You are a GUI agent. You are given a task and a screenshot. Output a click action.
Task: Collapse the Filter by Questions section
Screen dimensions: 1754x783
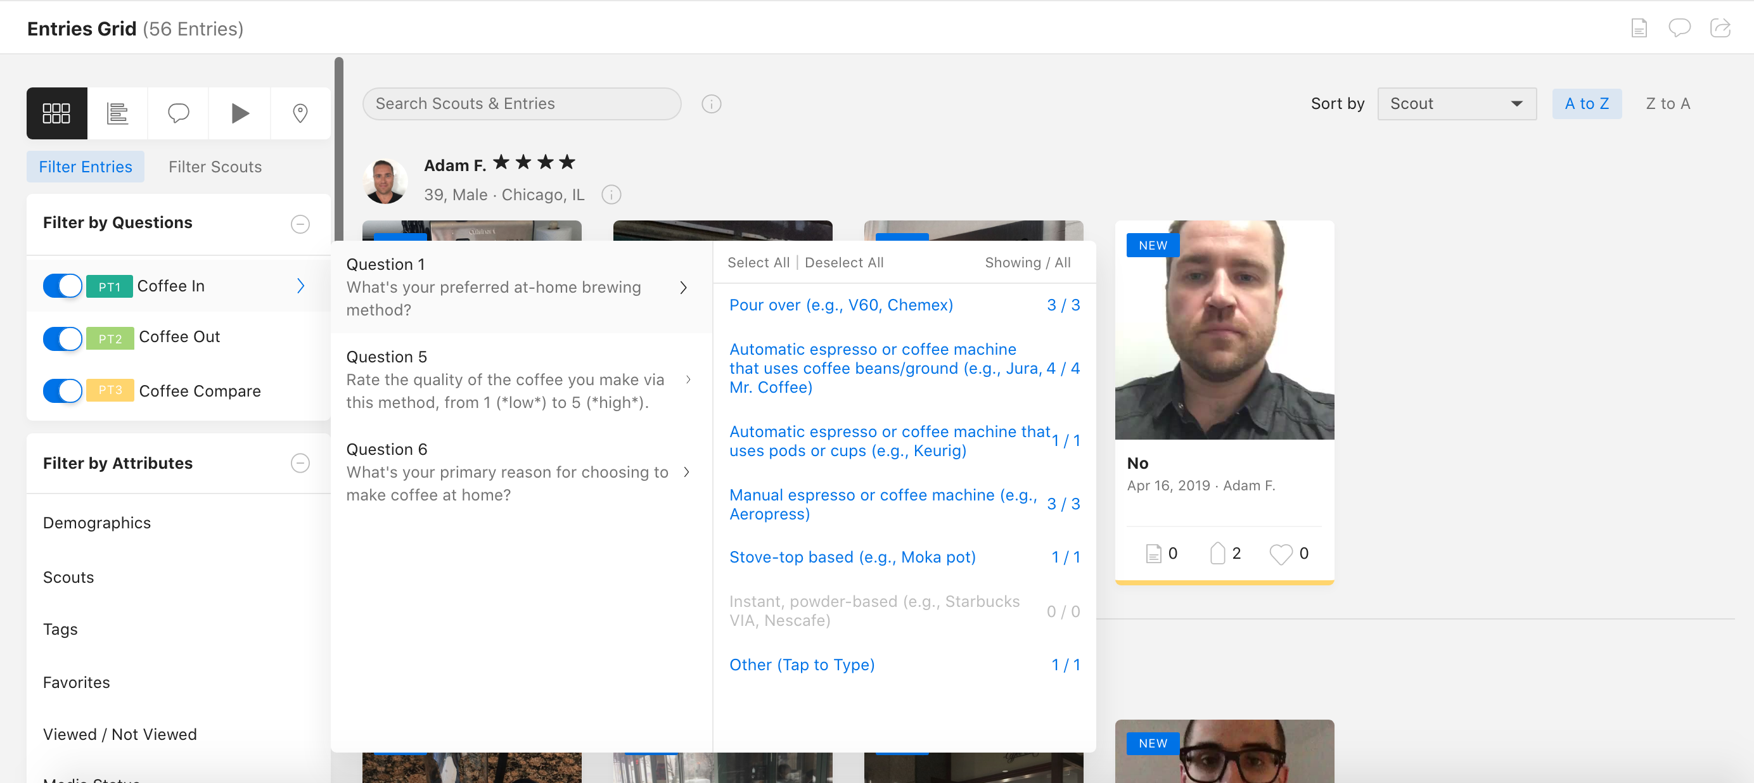click(x=300, y=224)
